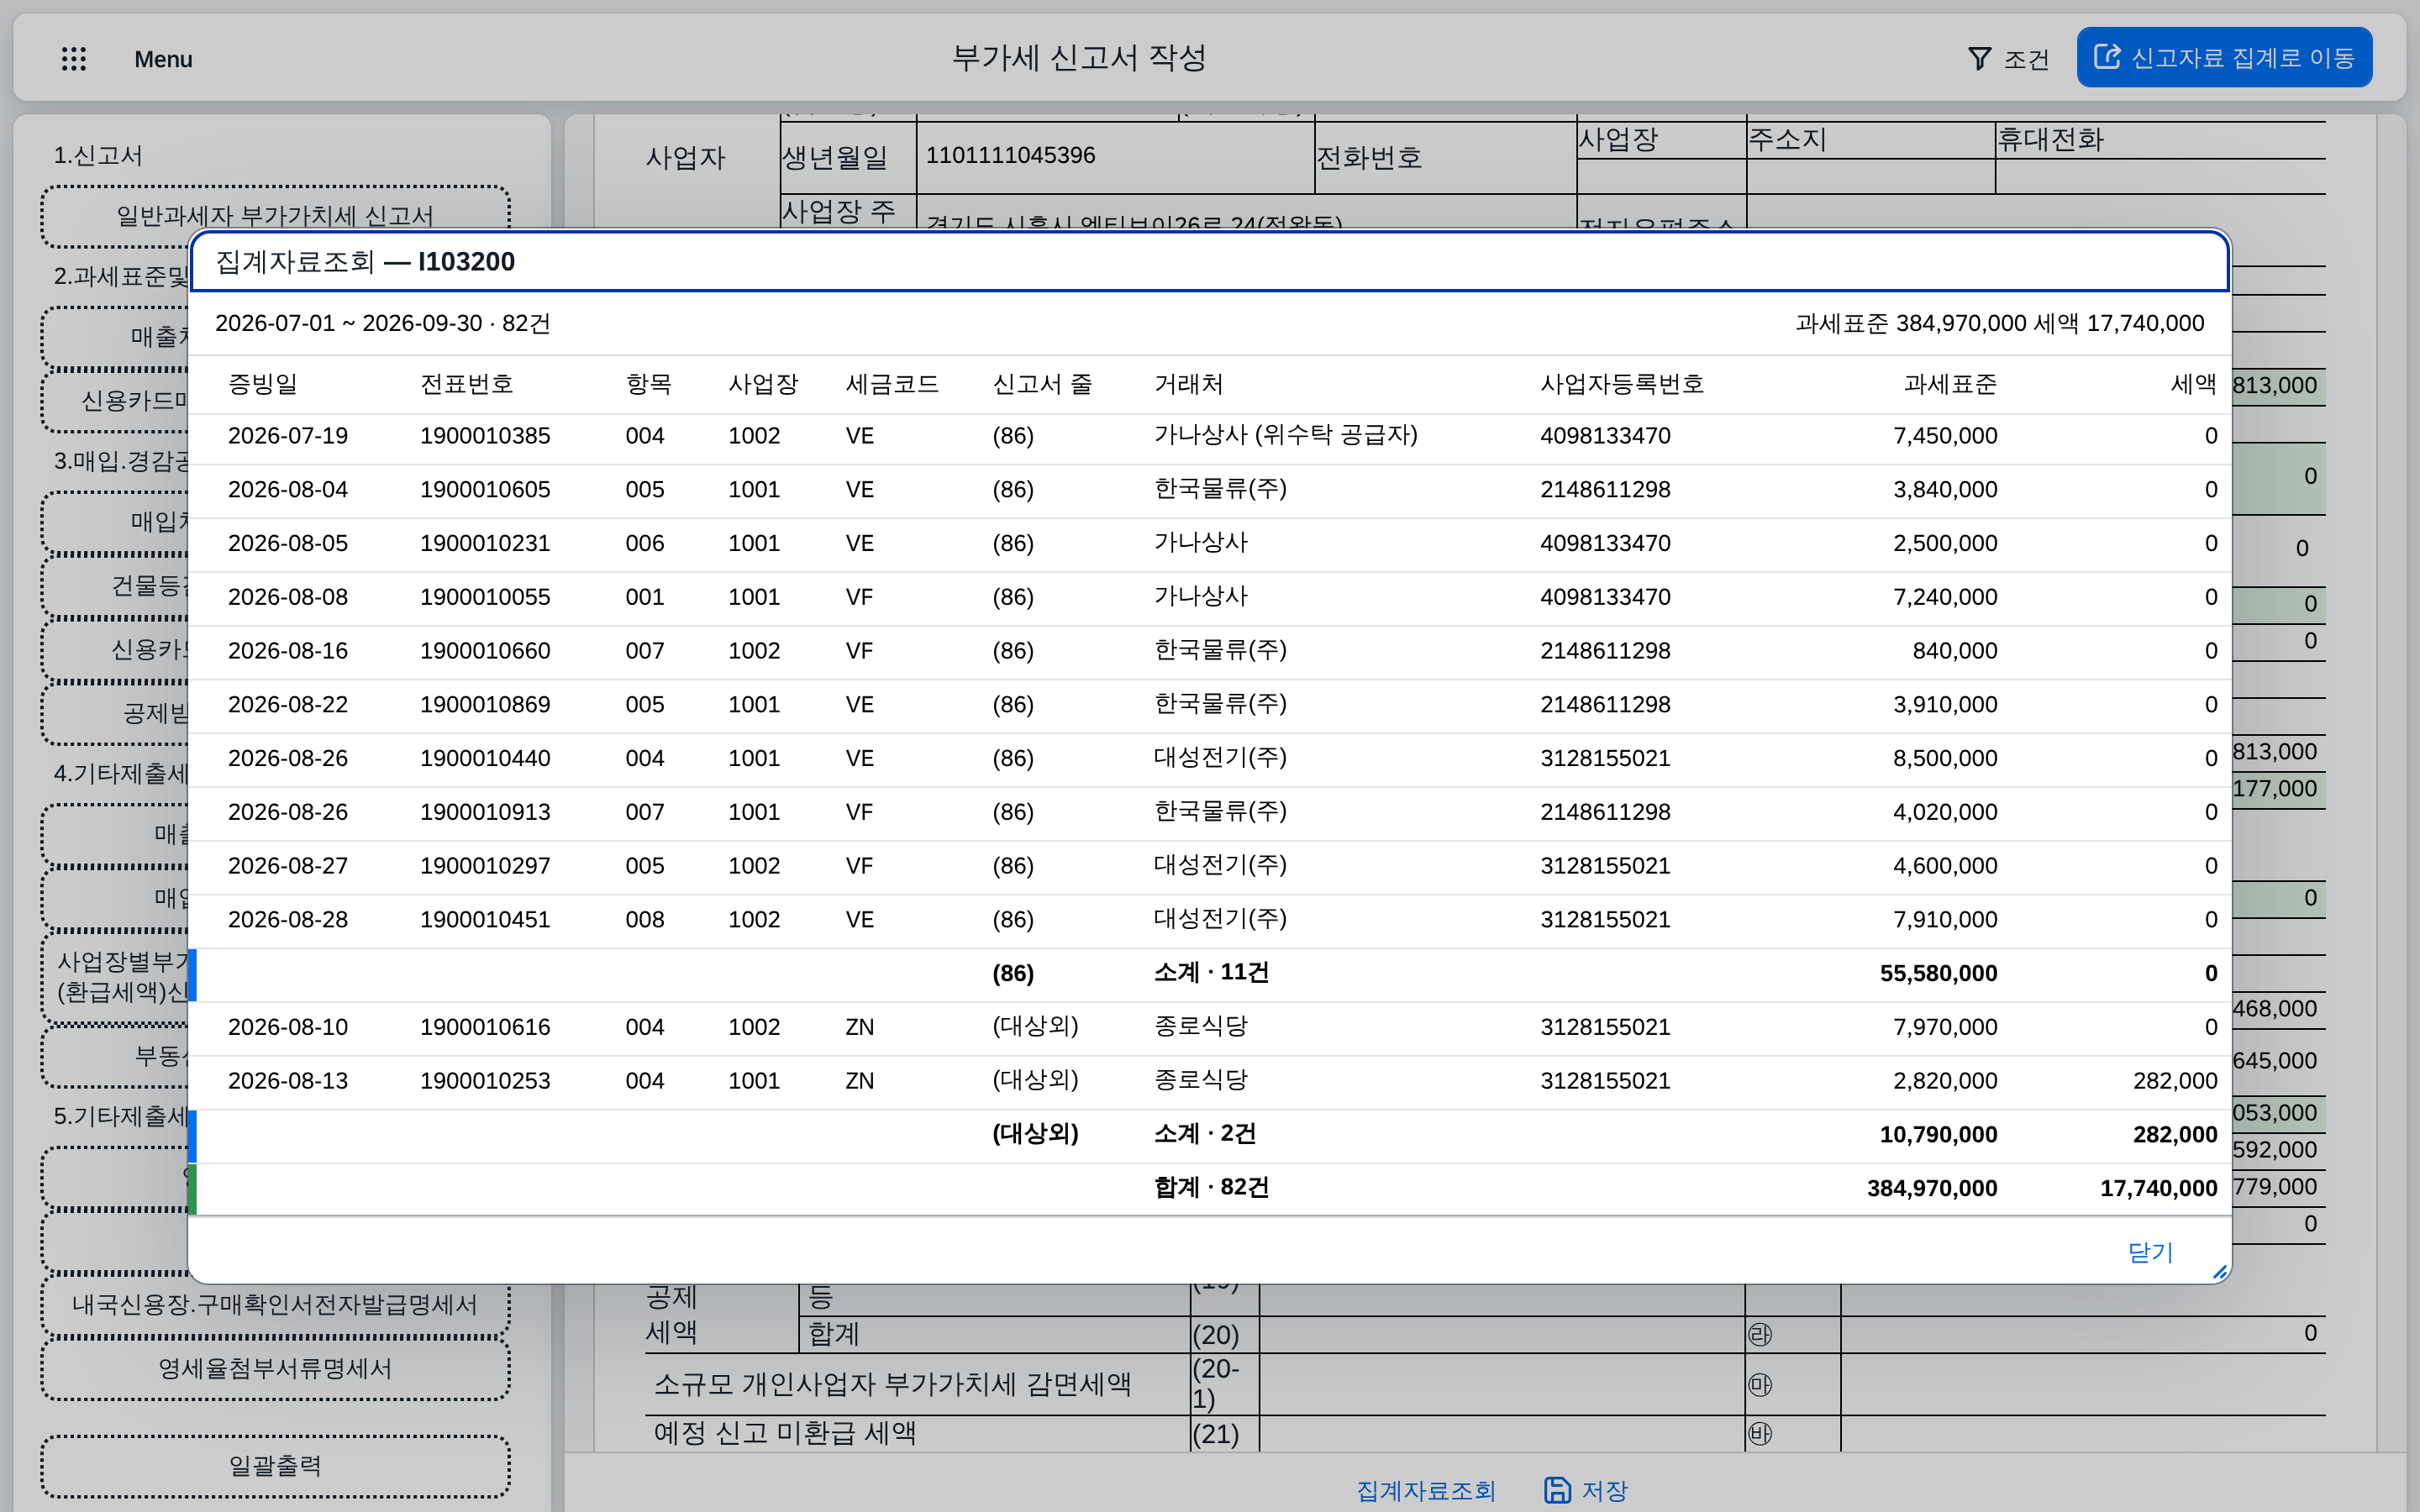
Task: Click the save disk icon beside 저장
Action: point(1557,1490)
